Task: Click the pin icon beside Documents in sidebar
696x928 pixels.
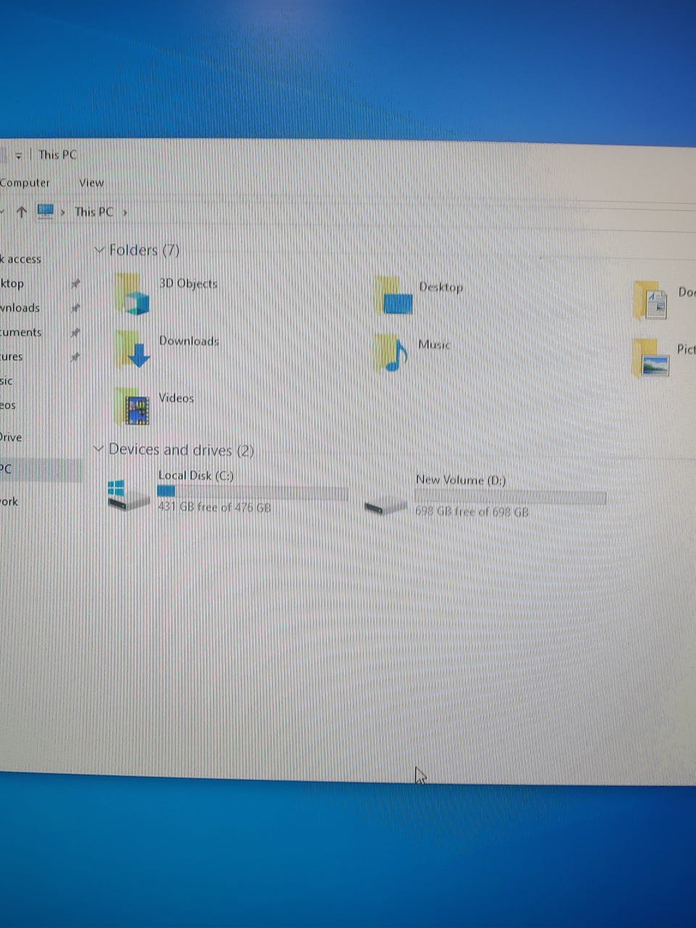Action: pyautogui.click(x=75, y=333)
